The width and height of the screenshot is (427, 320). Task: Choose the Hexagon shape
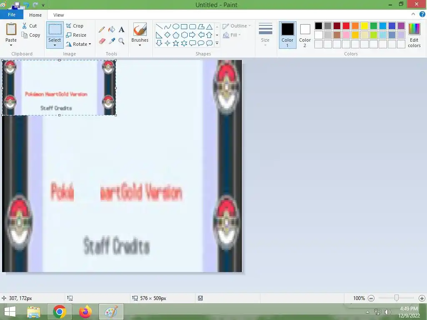(x=184, y=35)
